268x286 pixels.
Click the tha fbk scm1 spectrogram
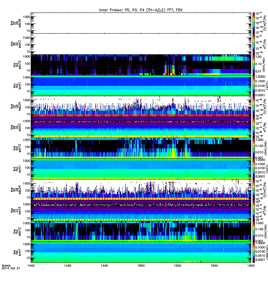(x=141, y=86)
